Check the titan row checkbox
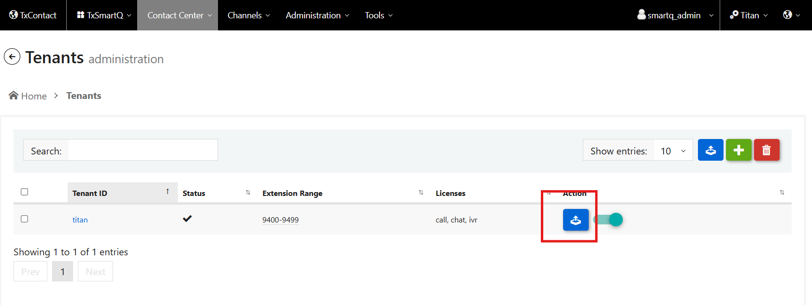This screenshot has width=812, height=305. coord(25,219)
